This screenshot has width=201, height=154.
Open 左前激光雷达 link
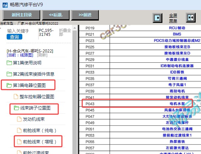177,148
